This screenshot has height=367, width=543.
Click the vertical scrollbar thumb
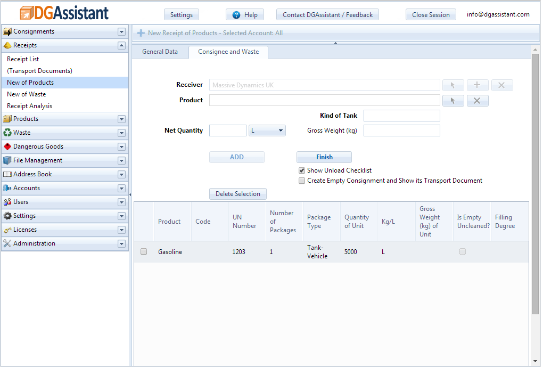[535, 184]
